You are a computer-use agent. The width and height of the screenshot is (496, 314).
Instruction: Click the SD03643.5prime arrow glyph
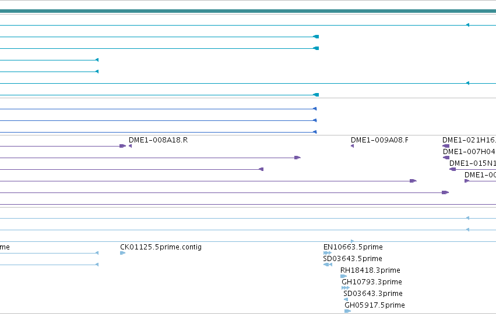pyautogui.click(x=328, y=265)
